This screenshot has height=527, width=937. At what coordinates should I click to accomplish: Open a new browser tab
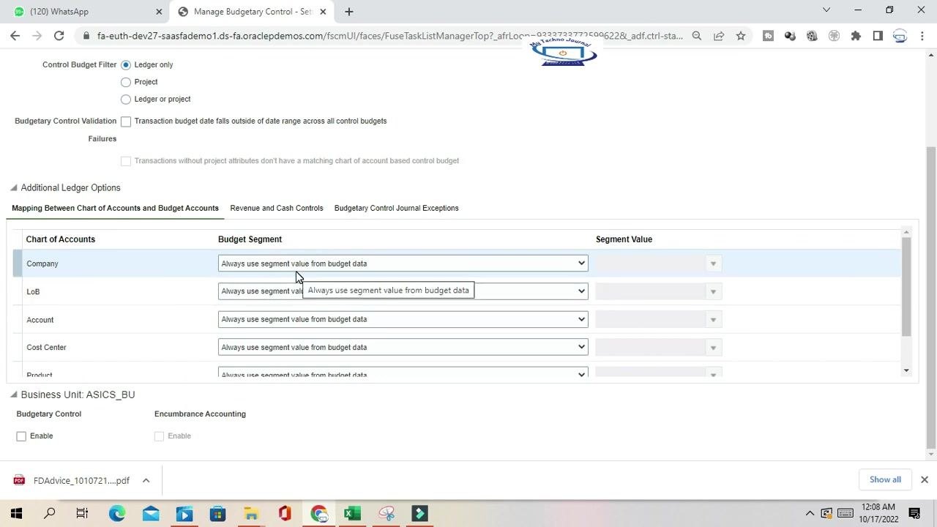tap(349, 11)
